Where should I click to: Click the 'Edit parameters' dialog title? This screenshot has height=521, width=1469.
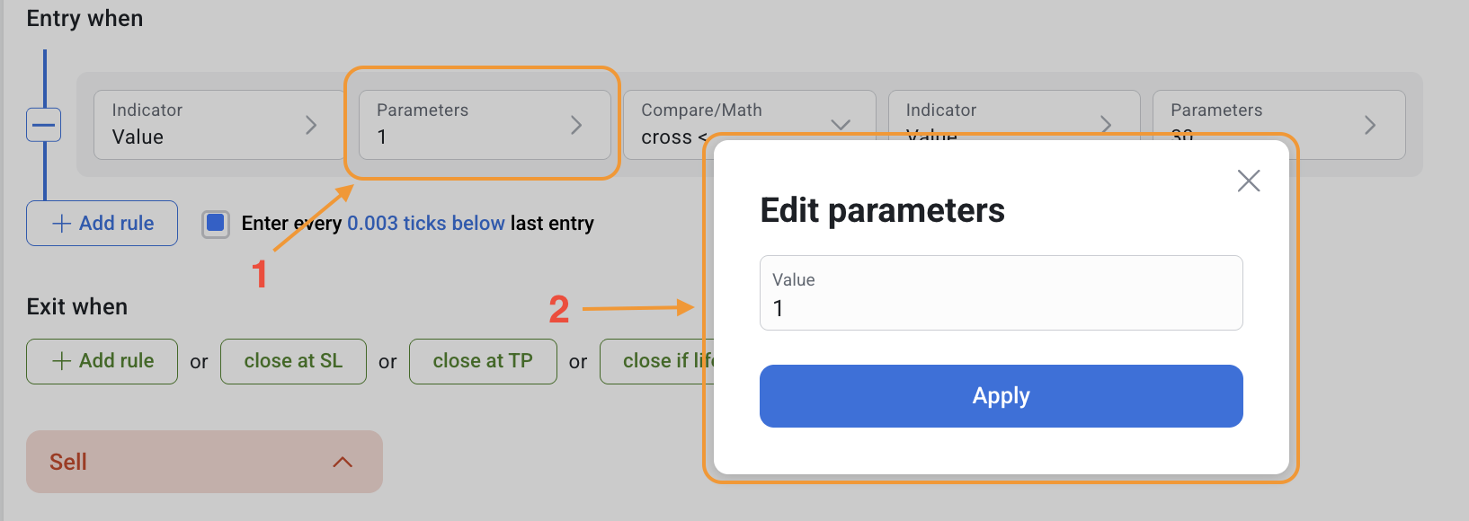point(883,210)
